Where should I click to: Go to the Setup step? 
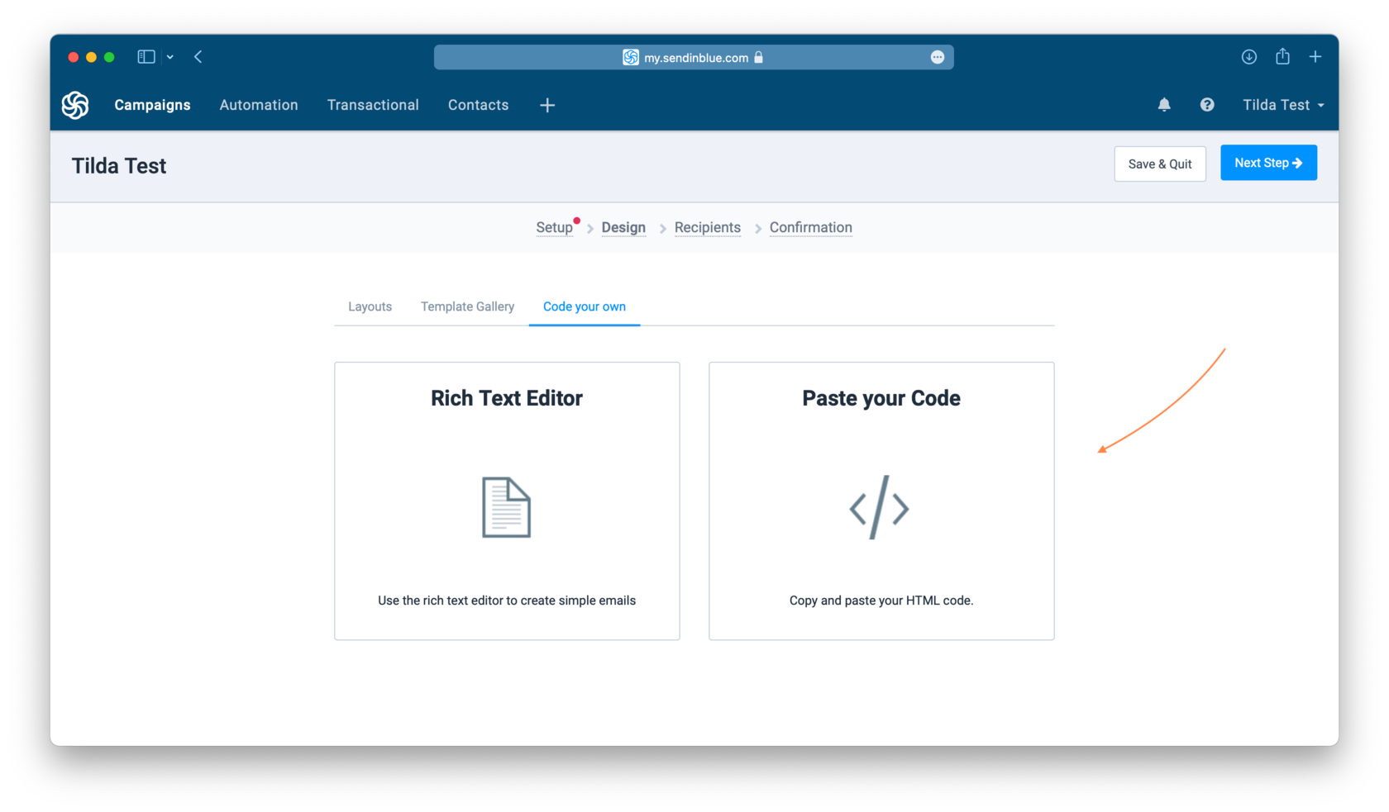[x=554, y=227]
